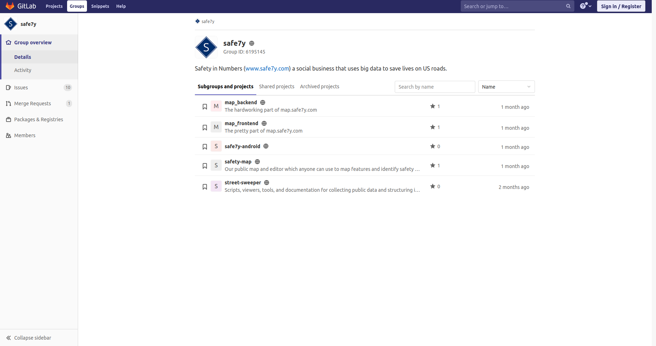Open the safety-map project
This screenshot has width=656, height=346.
pyautogui.click(x=238, y=162)
